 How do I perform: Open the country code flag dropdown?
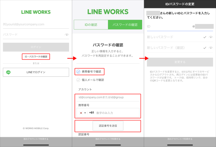tap(83, 113)
